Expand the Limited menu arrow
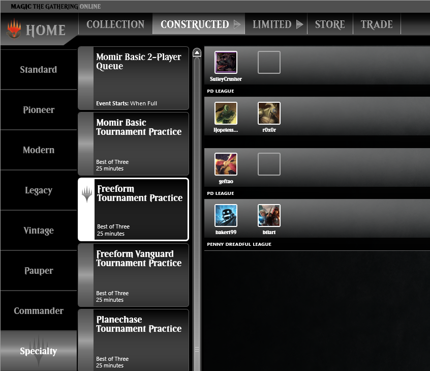430x371 pixels. click(300, 24)
